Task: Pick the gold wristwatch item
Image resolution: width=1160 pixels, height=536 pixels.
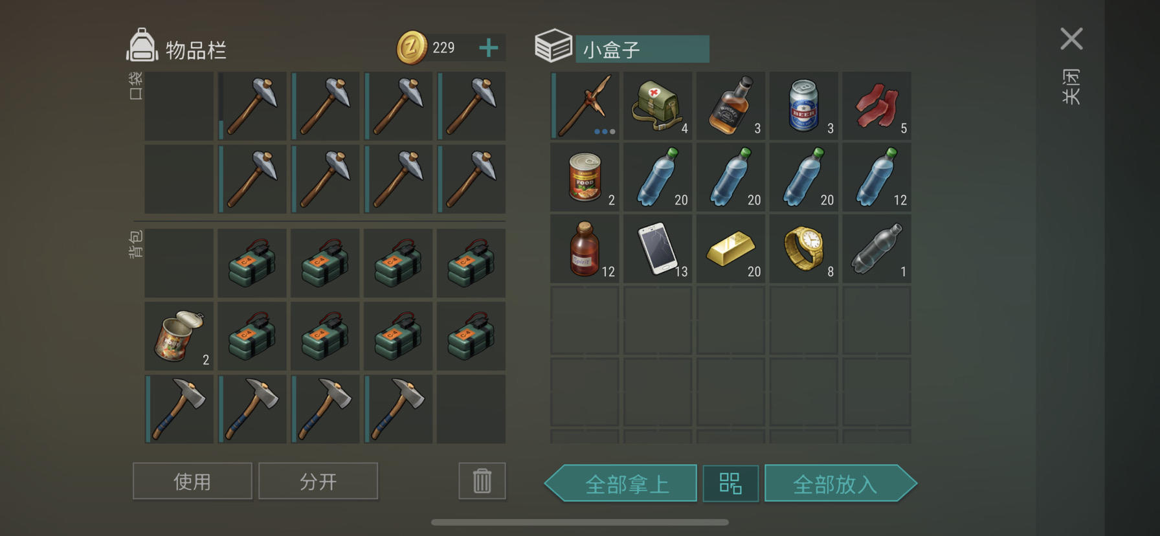Action: pyautogui.click(x=803, y=249)
